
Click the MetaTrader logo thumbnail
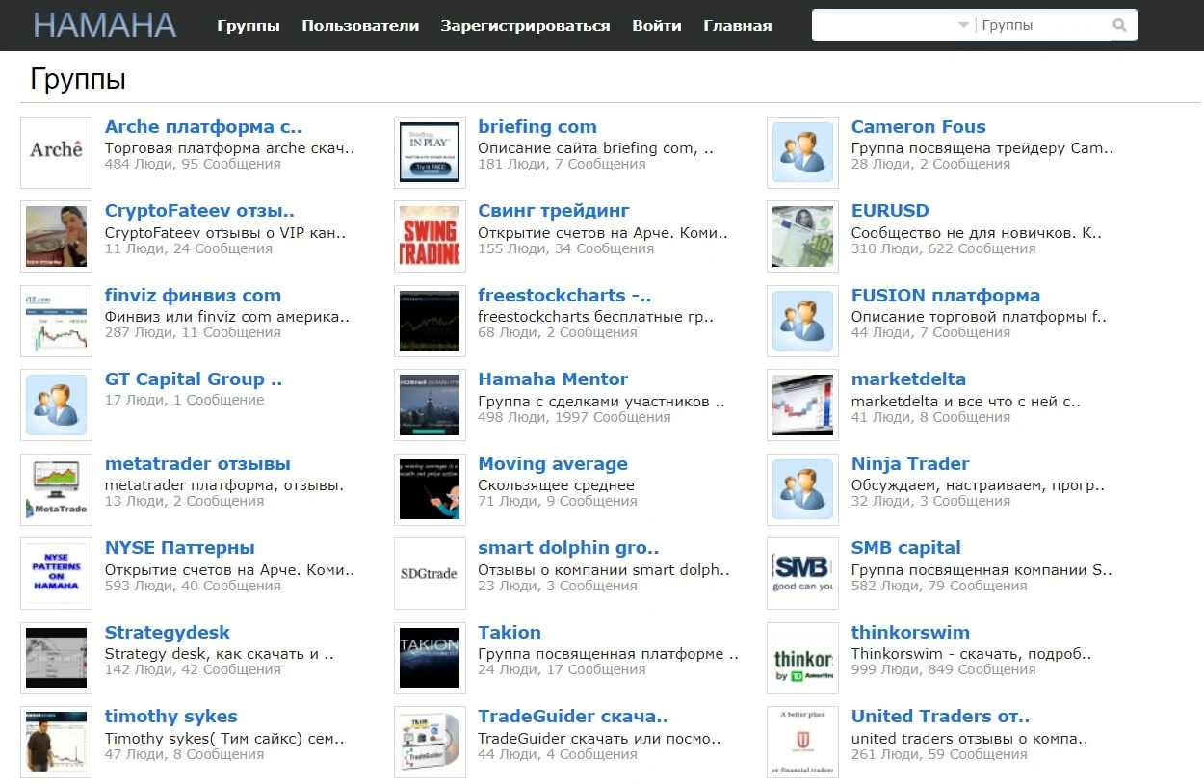(x=56, y=489)
